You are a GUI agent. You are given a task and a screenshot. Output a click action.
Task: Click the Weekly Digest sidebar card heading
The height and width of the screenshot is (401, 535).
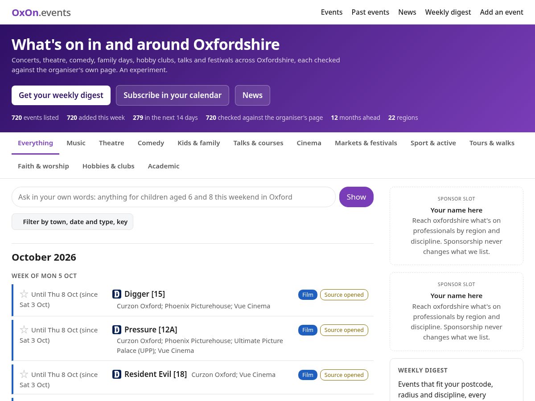[x=423, y=370]
